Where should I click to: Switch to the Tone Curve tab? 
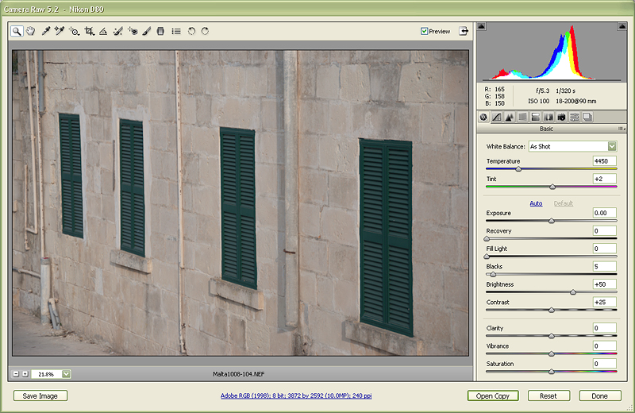coord(496,118)
